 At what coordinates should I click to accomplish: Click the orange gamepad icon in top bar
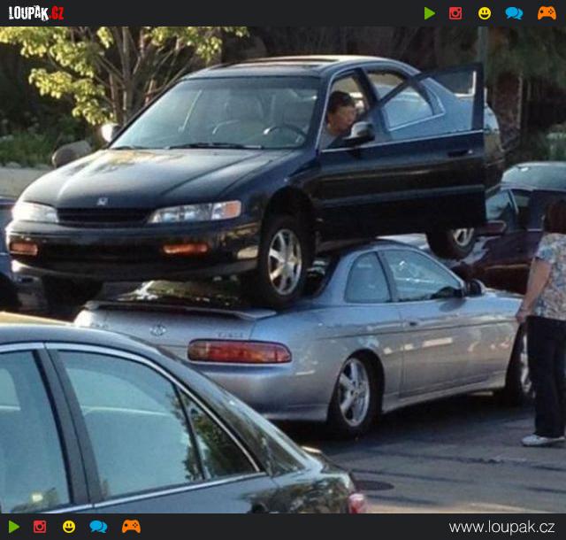click(x=547, y=13)
